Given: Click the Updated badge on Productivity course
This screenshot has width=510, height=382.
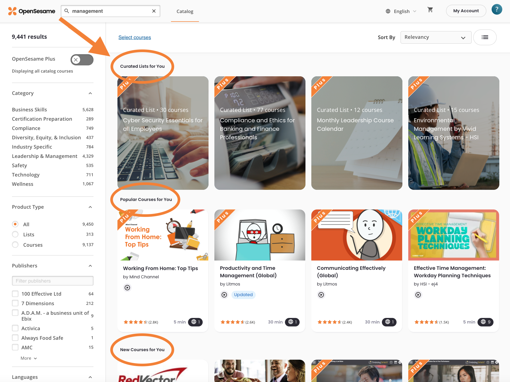Looking at the screenshot, I should coord(243,295).
